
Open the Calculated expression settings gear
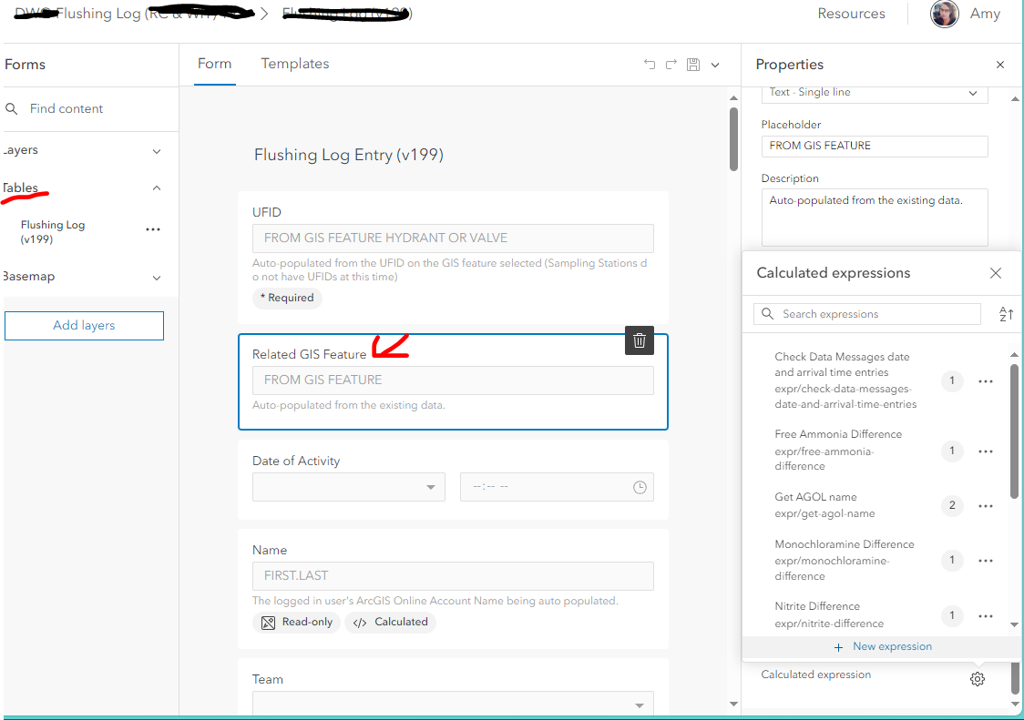(978, 678)
